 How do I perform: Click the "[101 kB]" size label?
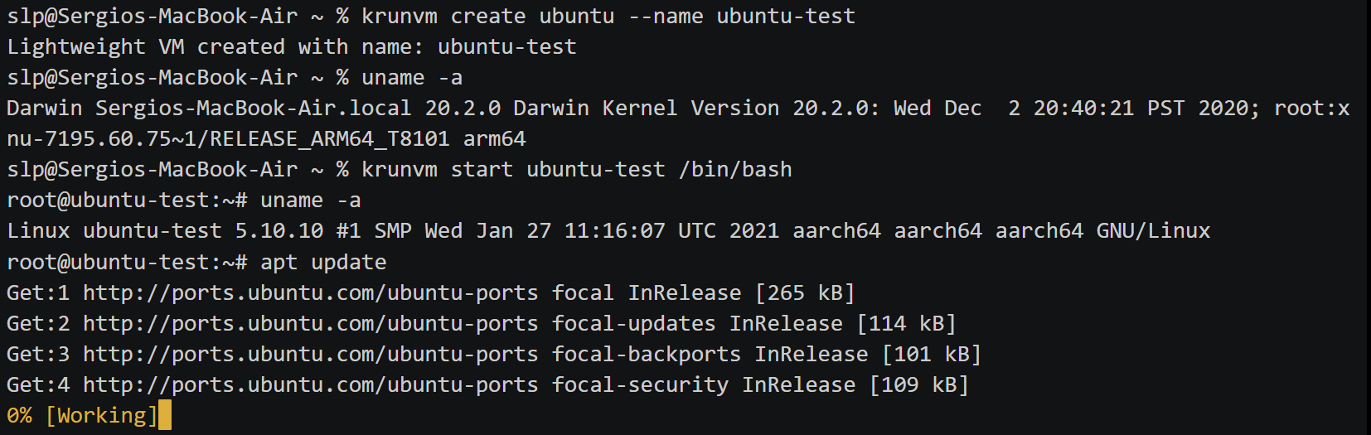coord(932,354)
